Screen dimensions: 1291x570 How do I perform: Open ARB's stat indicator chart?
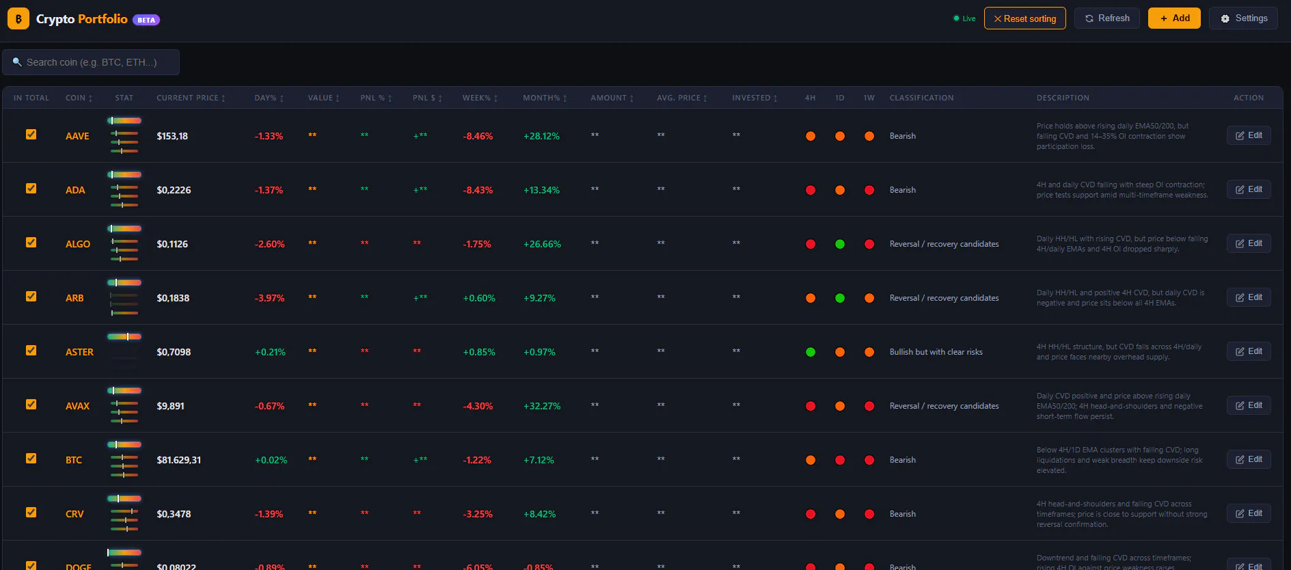[x=124, y=297]
